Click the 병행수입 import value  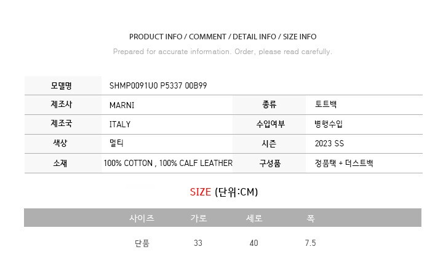pos(328,124)
